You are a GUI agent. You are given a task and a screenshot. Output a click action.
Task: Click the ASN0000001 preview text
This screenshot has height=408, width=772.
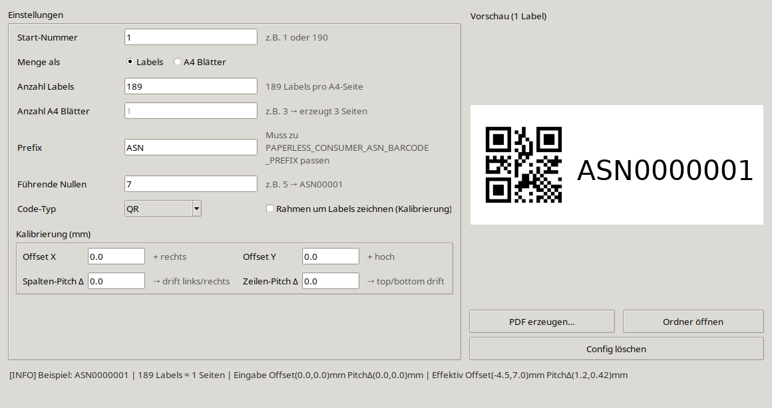tap(665, 171)
